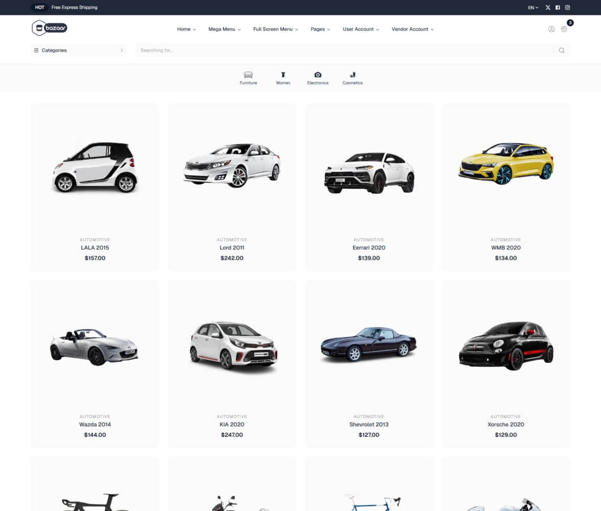The image size is (601, 511).
Task: Expand the Categories sidebar chevron
Action: 122,50
